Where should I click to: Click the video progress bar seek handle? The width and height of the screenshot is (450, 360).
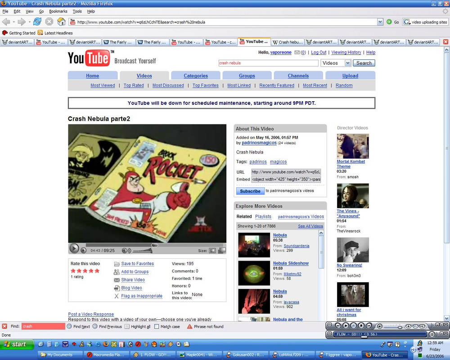pos(154,245)
